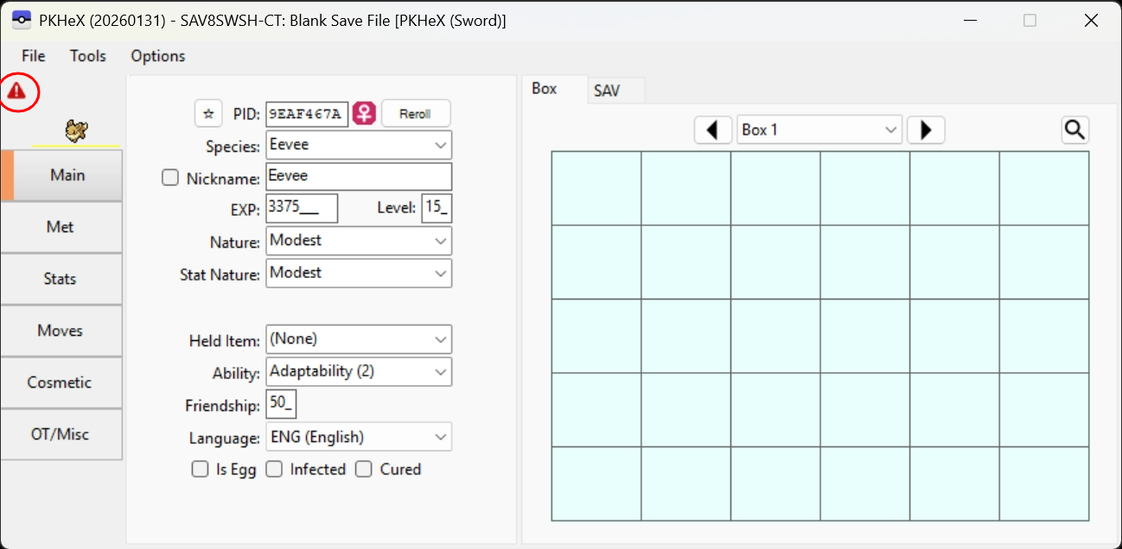Switch to the SAV tab
Viewport: 1122px width, 549px height.
click(607, 90)
